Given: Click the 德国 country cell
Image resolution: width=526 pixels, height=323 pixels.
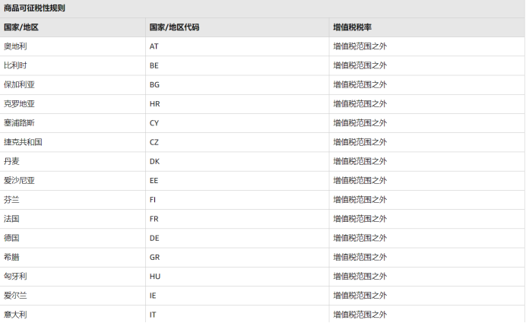Looking at the screenshot, I should point(11,238).
